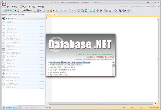Screen dimensions: 161x110
Task: Switch to the Code tab at bottom
Action: point(23,107)
